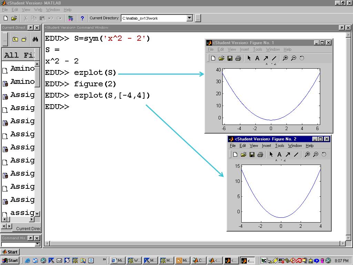353x265 pixels.
Task: Click the Cut scissors icon in MATLAB toolbar
Action: coord(26,18)
